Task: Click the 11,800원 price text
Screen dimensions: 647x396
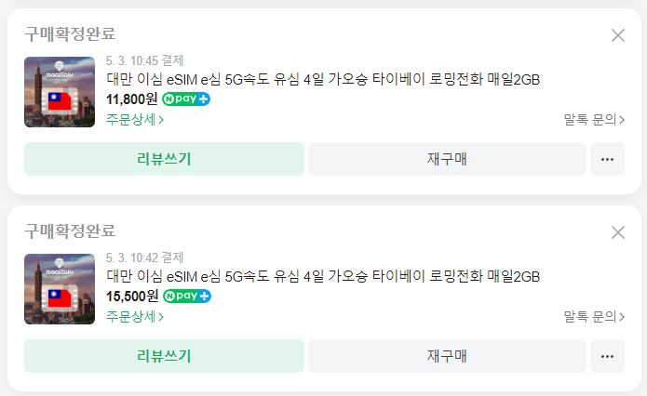Action: tap(132, 99)
